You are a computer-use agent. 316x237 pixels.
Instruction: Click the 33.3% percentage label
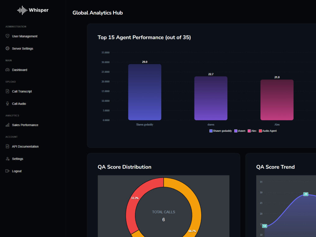pos(135,198)
